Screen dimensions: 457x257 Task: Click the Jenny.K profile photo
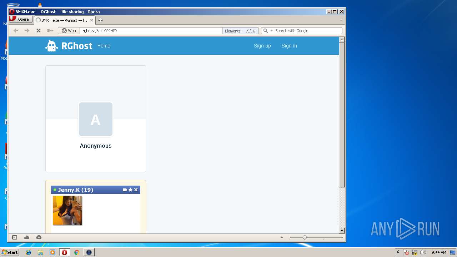coord(67,211)
